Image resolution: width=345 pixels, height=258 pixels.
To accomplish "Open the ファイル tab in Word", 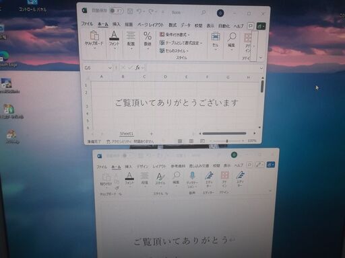I will point(102,167).
